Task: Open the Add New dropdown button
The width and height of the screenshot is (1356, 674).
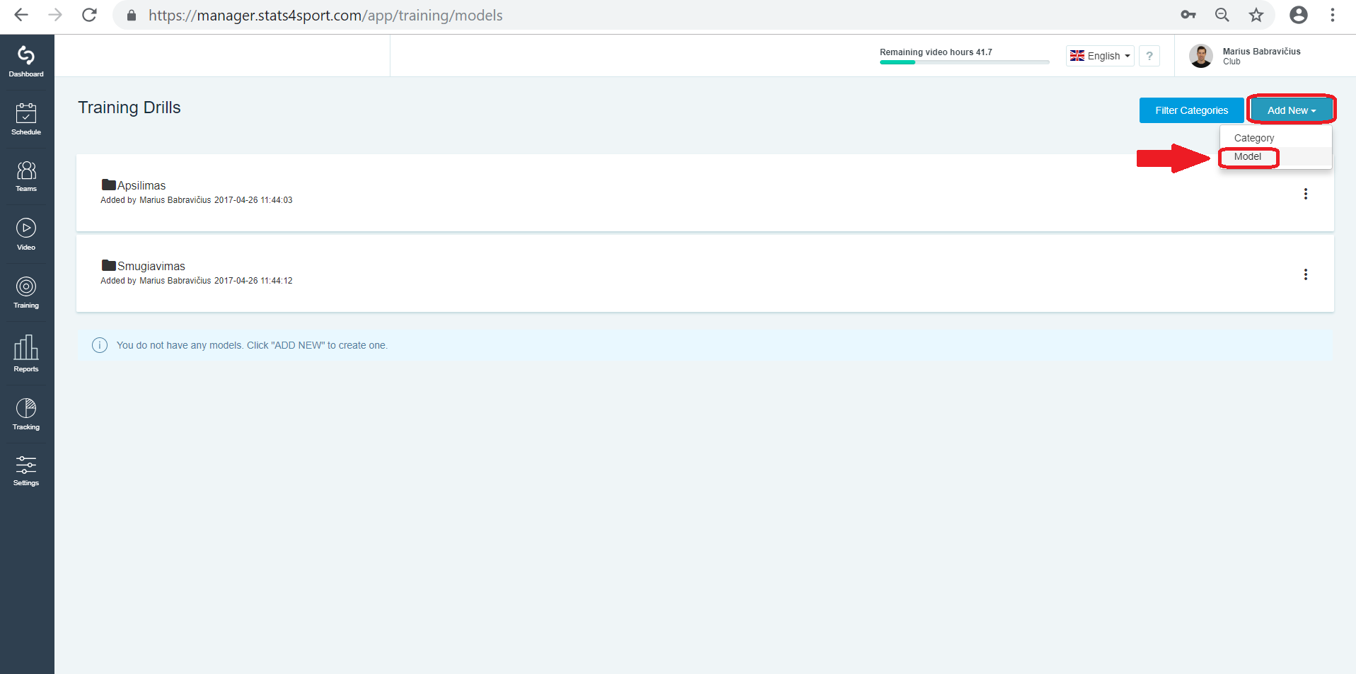Action: click(x=1292, y=110)
